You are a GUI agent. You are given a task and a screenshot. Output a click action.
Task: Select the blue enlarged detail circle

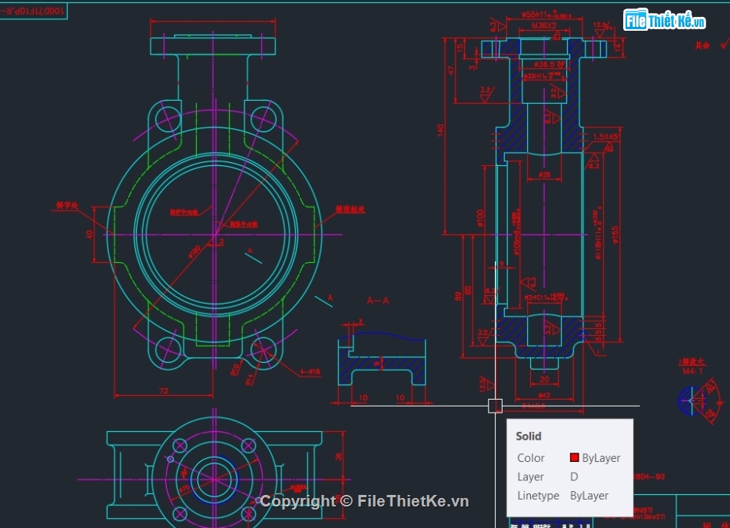tap(692, 400)
